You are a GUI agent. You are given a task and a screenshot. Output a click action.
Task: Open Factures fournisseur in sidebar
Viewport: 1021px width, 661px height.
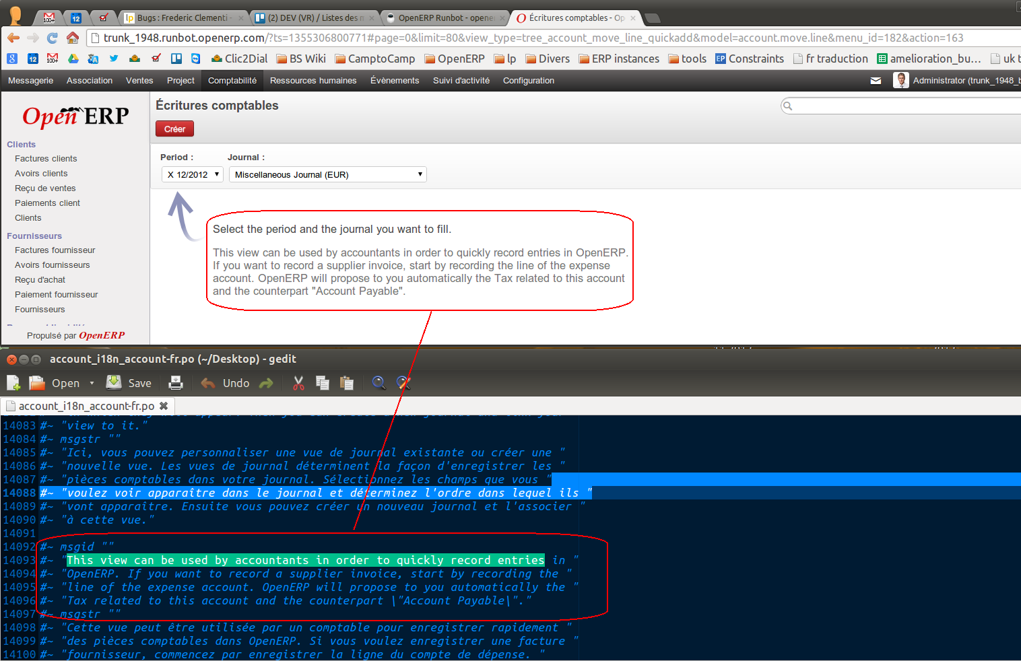tap(55, 250)
